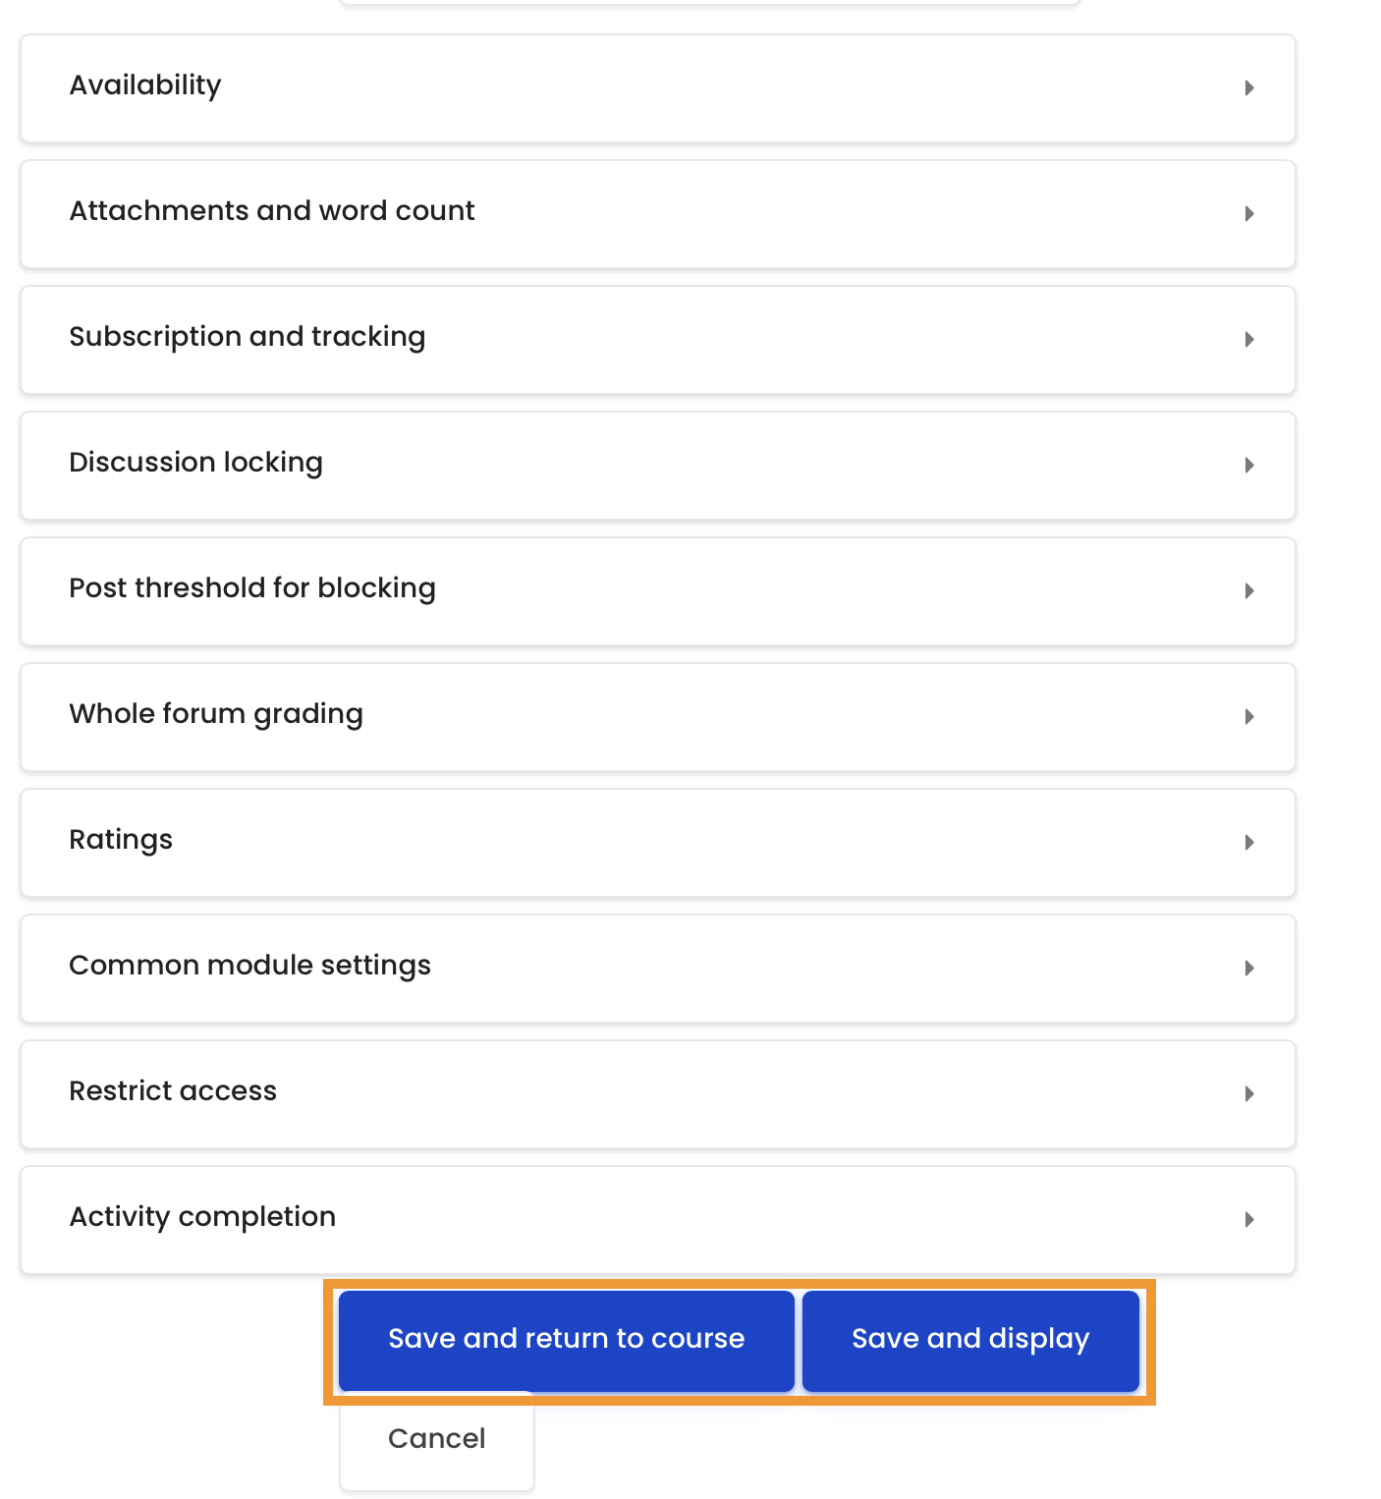This screenshot has height=1499, width=1381.
Task: Expand Post threshold for blocking arrow
Action: coord(1249,591)
